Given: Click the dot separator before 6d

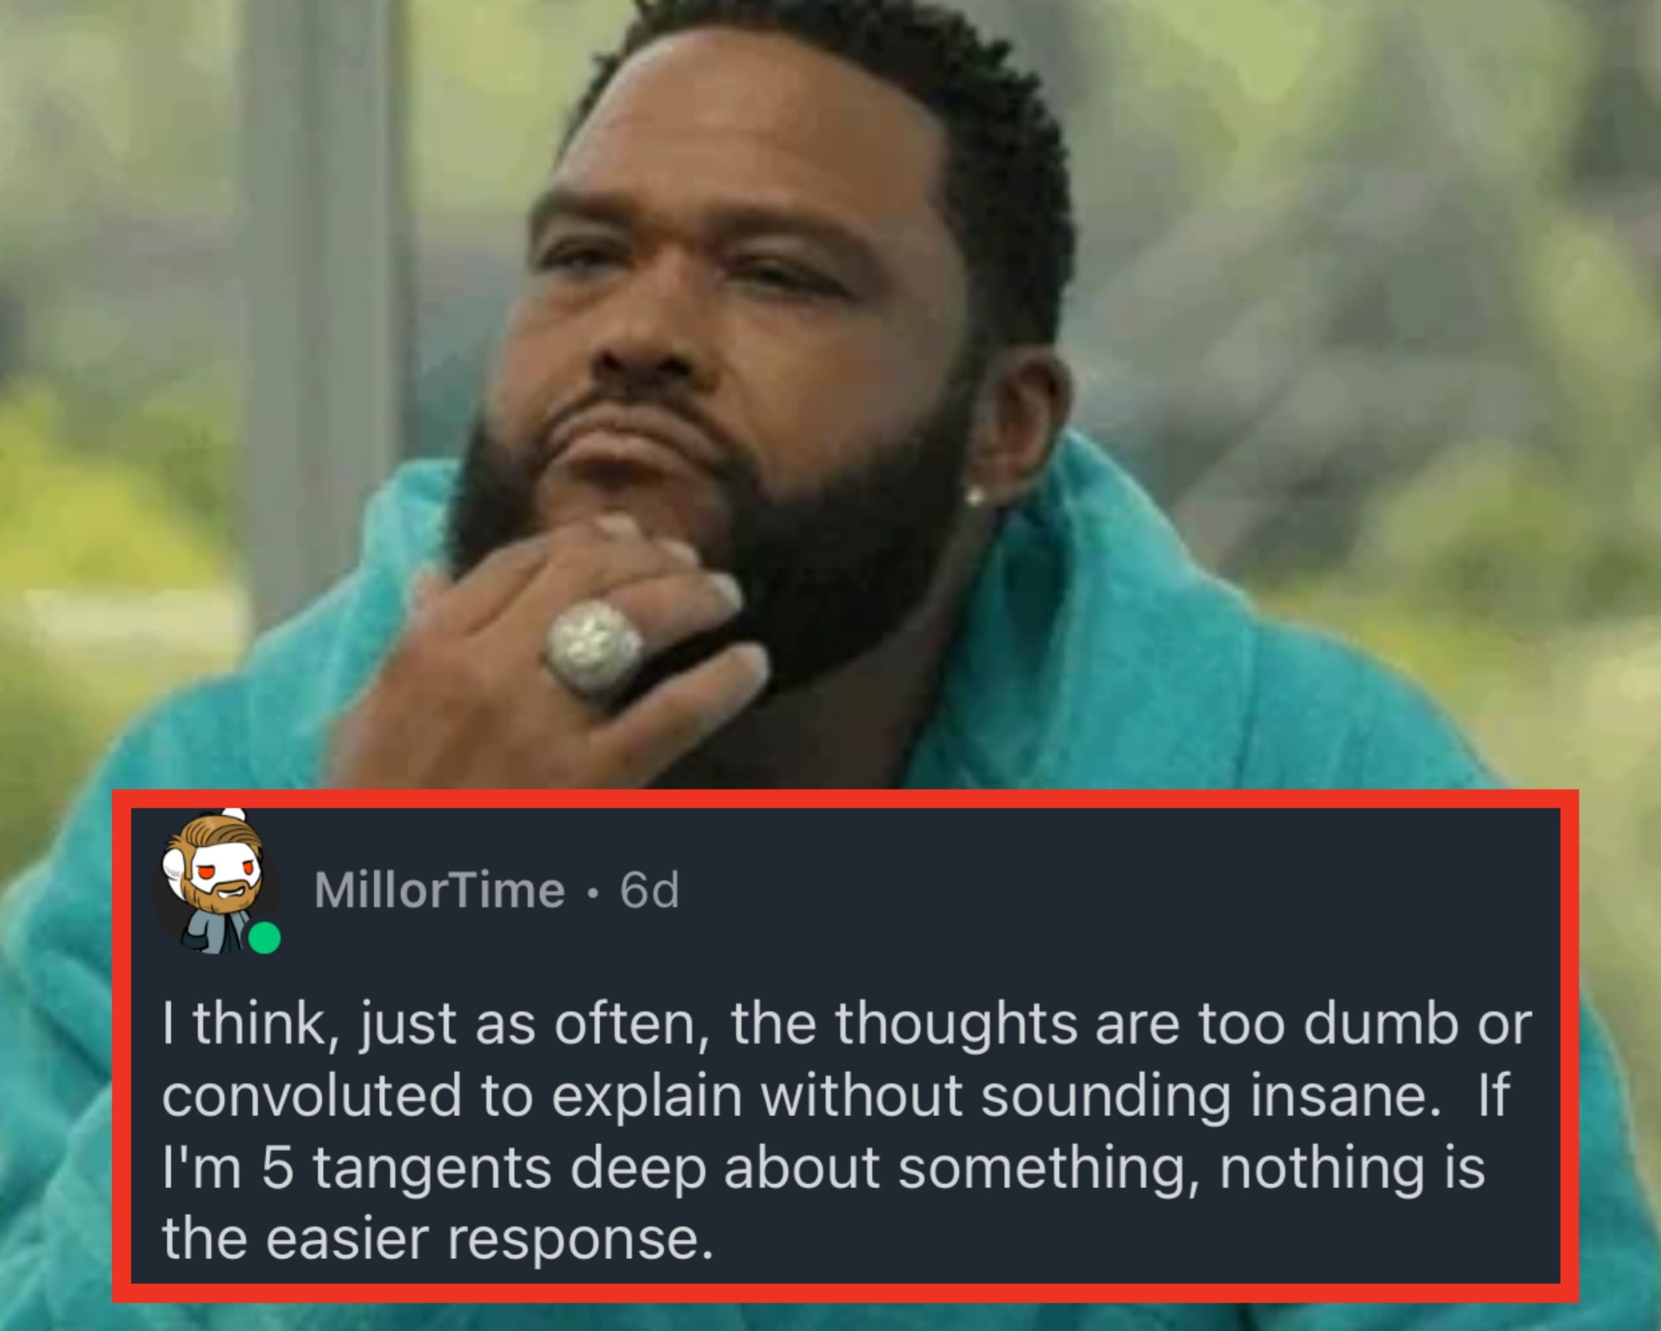Looking at the screenshot, I should click(x=593, y=894).
